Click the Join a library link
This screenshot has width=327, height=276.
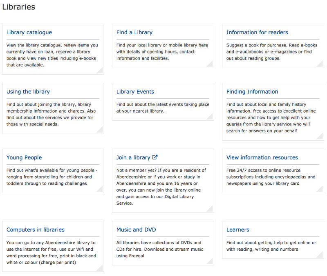click(133, 157)
